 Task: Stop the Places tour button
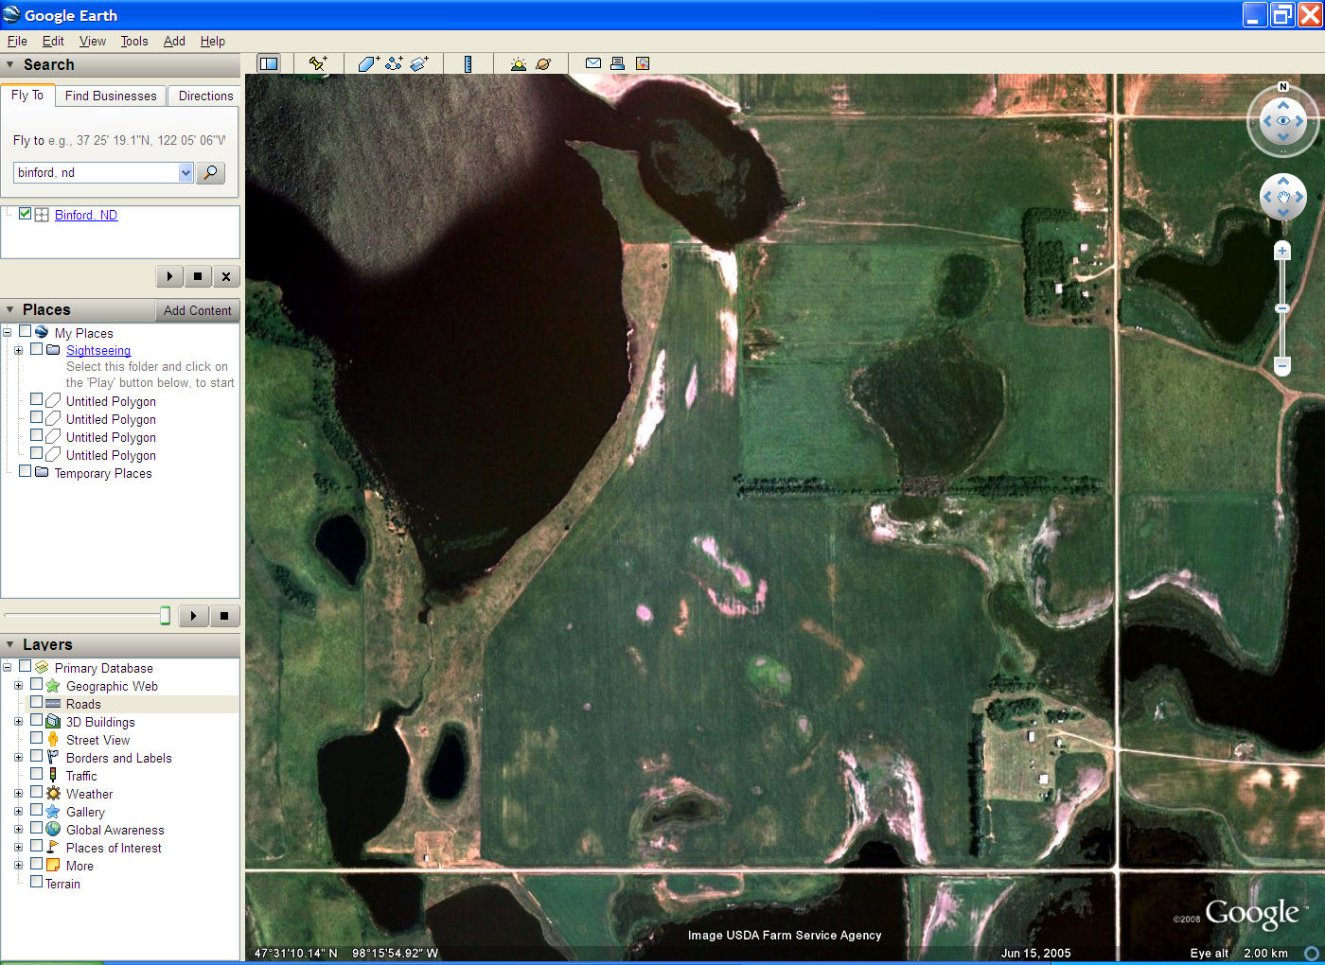pos(224,616)
